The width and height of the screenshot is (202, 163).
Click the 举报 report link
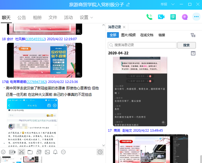[x=164, y=4]
